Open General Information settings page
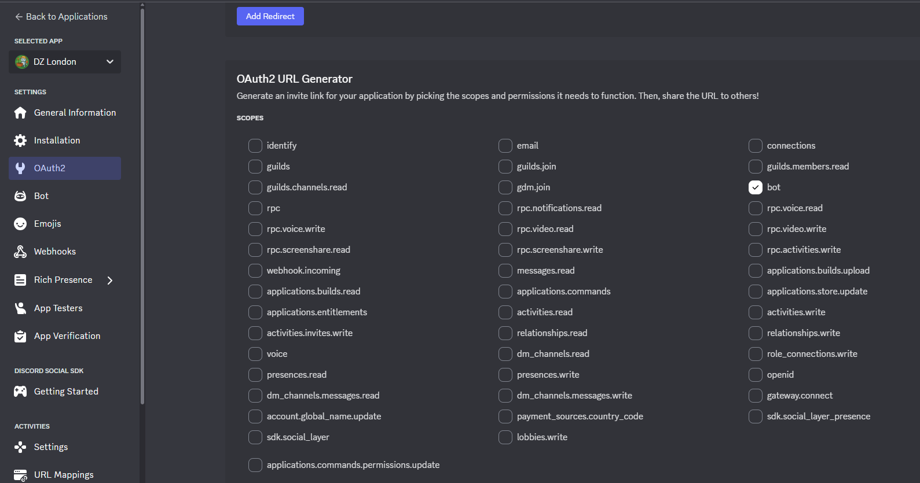The height and width of the screenshot is (483, 920). point(65,113)
